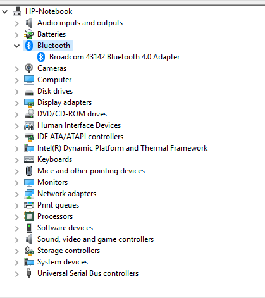Expand Intel Dynamic Platform and Thermal Framework arrow

[17, 149]
